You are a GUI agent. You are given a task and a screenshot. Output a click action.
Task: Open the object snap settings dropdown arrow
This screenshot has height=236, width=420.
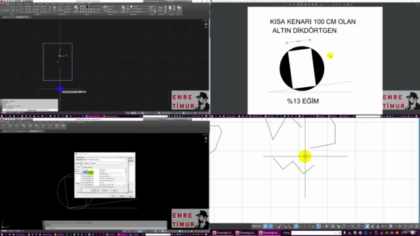pos(322,226)
